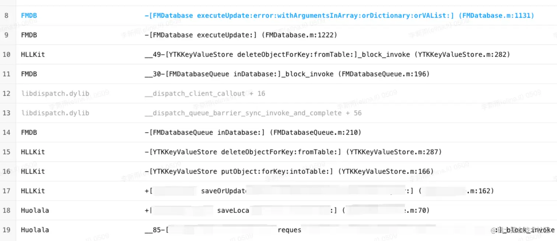Select frame number 17
The image size is (557, 241).
(x=6, y=191)
